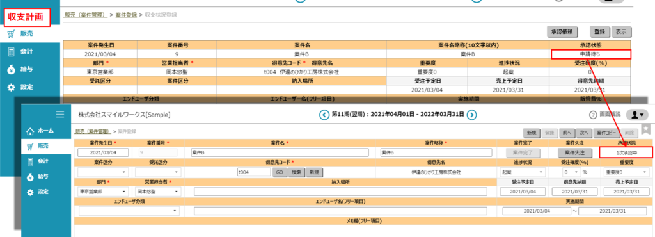Open the 受注確度(%) dropdown
This screenshot has width=655, height=237.
click(571, 172)
